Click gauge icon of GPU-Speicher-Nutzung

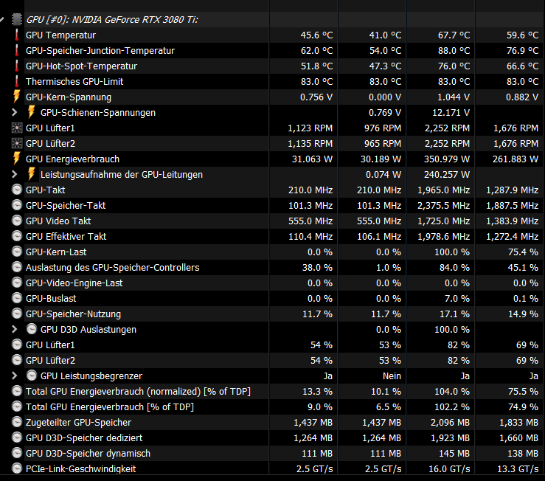(17, 314)
